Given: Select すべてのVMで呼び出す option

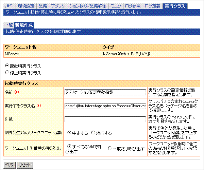Looking at the screenshot, I should click(x=69, y=146).
